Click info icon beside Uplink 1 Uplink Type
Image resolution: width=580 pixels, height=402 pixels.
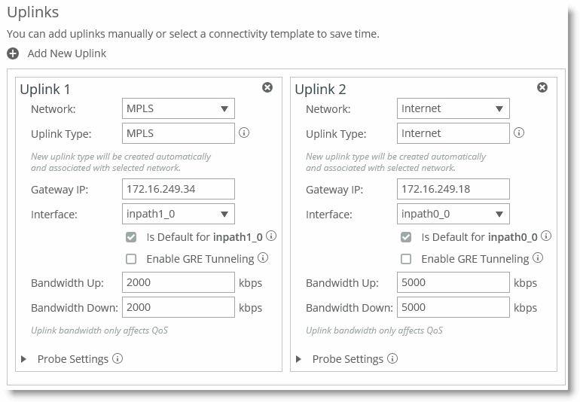(244, 133)
